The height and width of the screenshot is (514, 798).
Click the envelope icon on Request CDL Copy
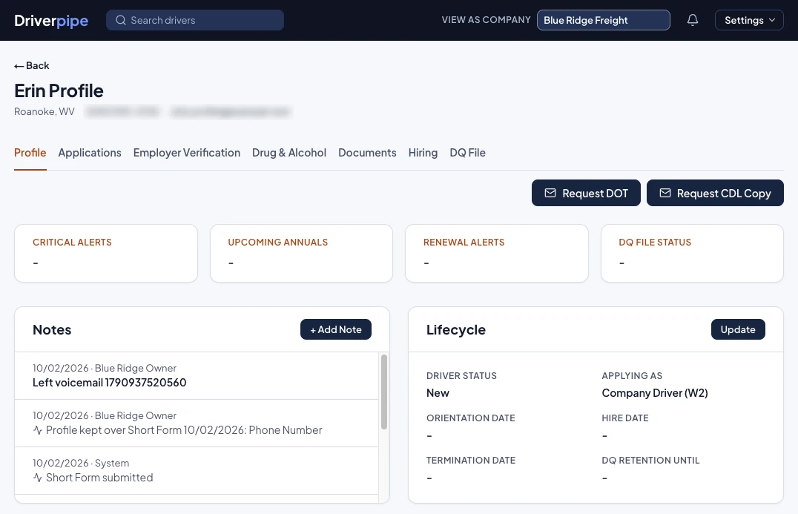(665, 193)
